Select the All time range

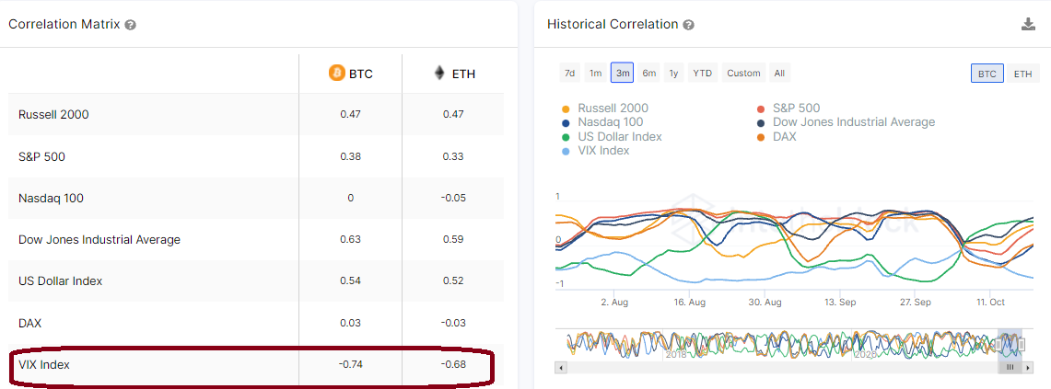pyautogui.click(x=779, y=73)
